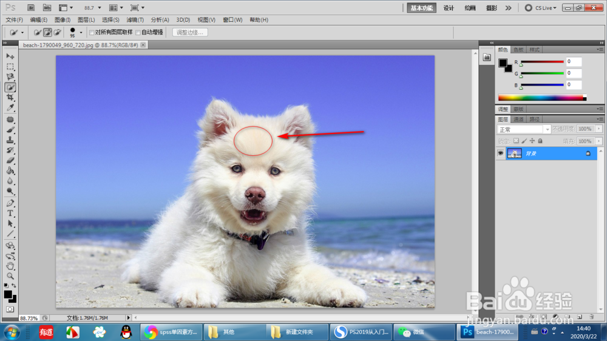The image size is (607, 341).
Task: Switch to 设计 workspace
Action: (449, 8)
